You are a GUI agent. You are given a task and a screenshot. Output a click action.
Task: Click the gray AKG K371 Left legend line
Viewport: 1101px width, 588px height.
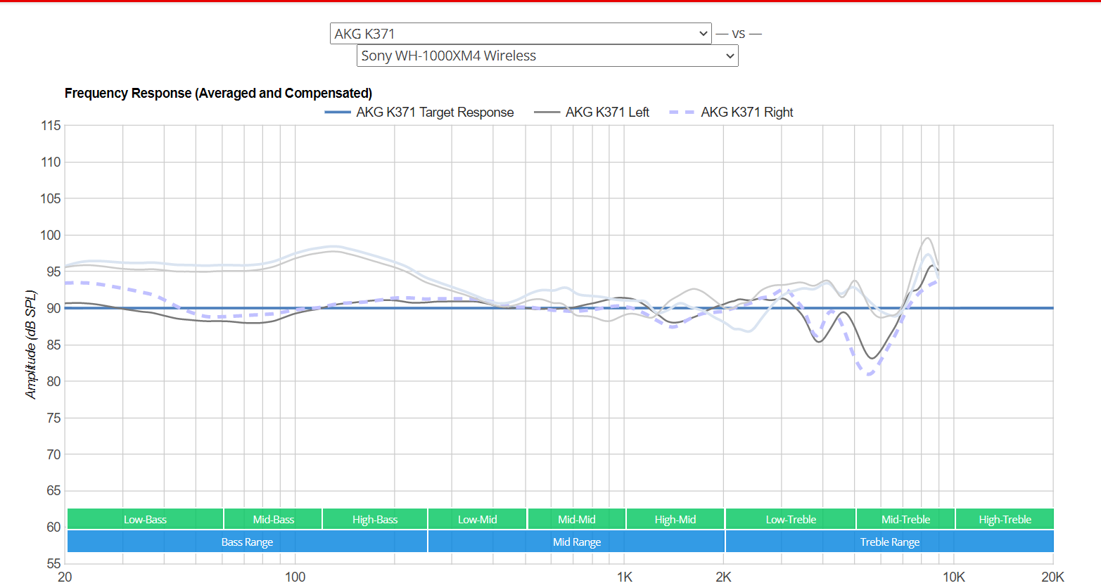point(547,113)
